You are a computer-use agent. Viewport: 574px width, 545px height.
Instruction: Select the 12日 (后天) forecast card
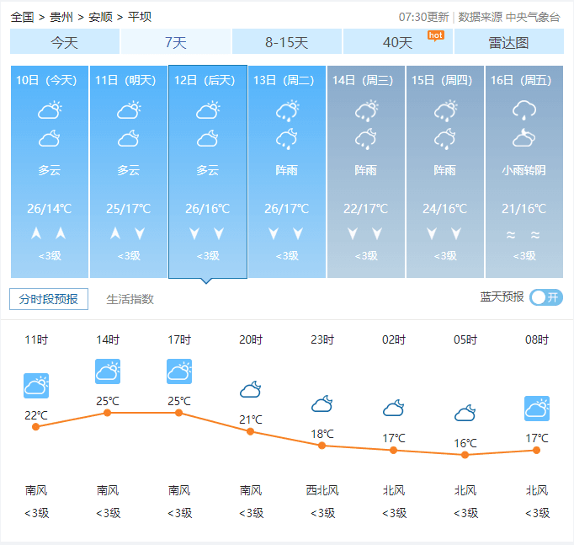208,171
